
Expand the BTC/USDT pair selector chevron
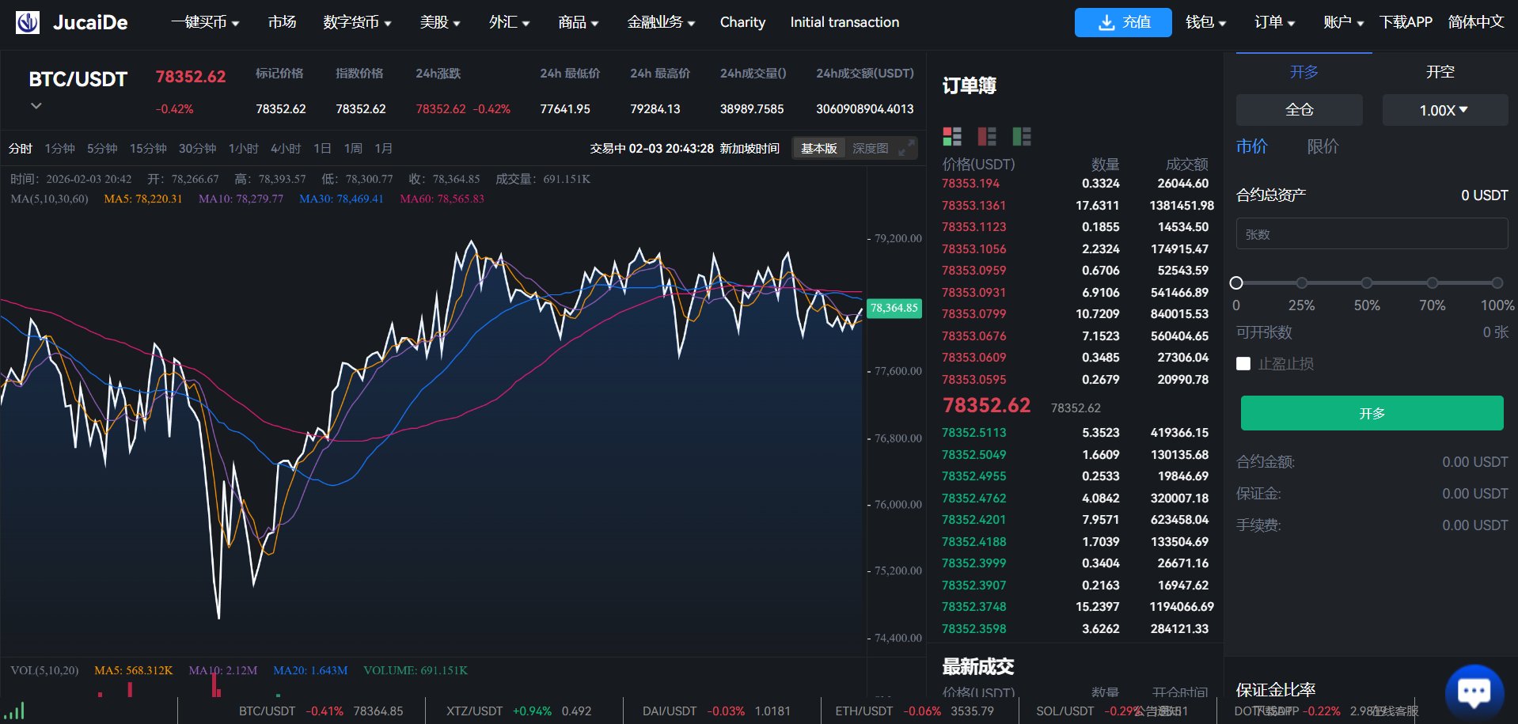36,105
